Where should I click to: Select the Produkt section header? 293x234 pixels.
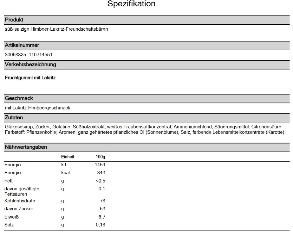click(14, 20)
